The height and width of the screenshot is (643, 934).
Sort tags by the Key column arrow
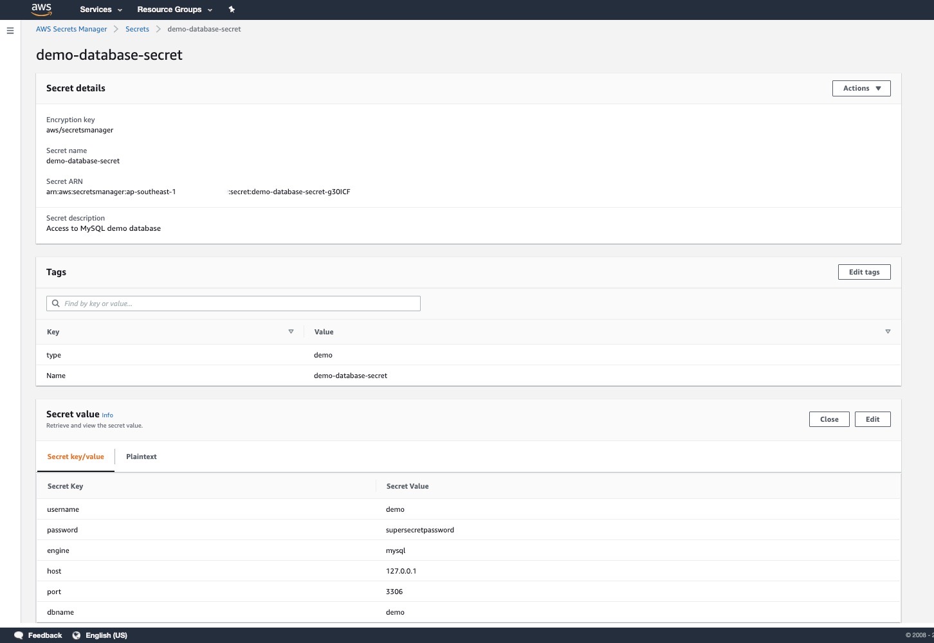[x=291, y=332]
